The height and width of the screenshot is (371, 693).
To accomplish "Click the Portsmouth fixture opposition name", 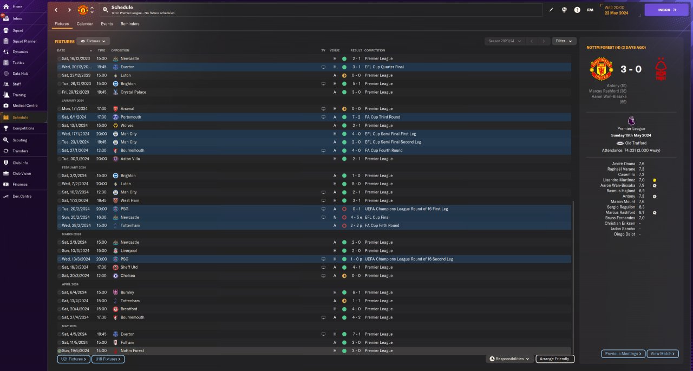I will (130, 117).
